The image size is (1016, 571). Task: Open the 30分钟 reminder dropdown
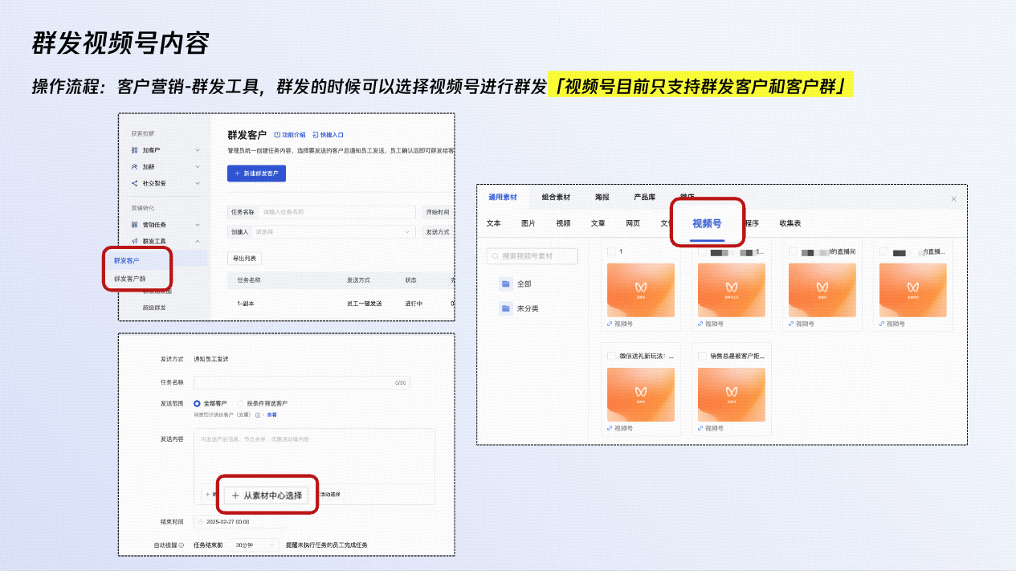click(255, 544)
